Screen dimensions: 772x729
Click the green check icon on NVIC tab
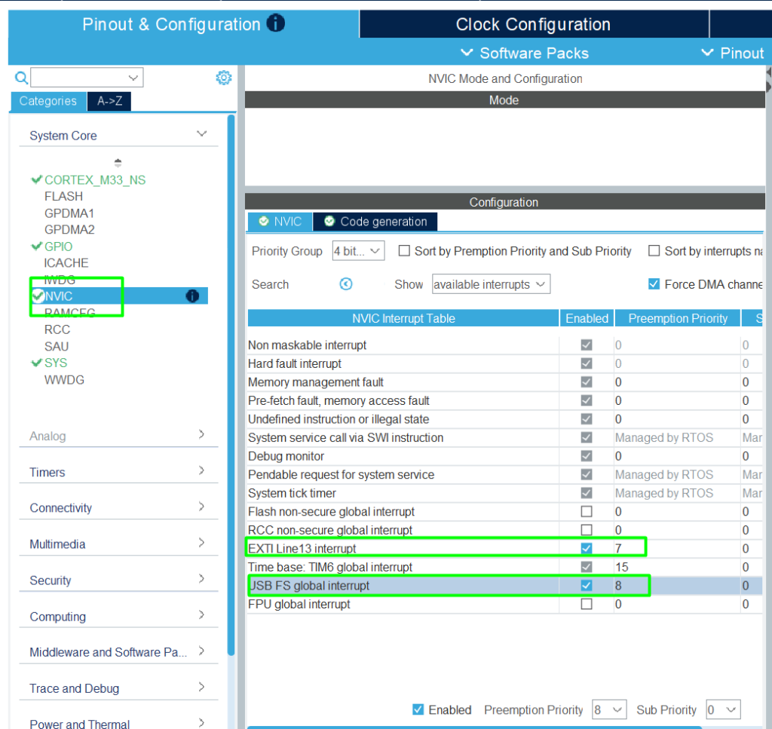click(x=263, y=222)
